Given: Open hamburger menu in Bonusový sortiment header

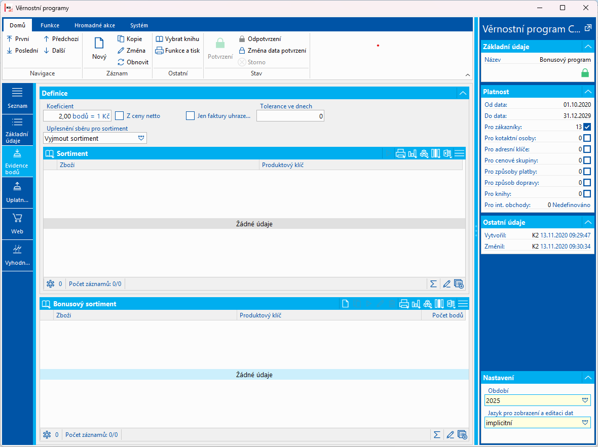Looking at the screenshot, I should click(x=463, y=304).
